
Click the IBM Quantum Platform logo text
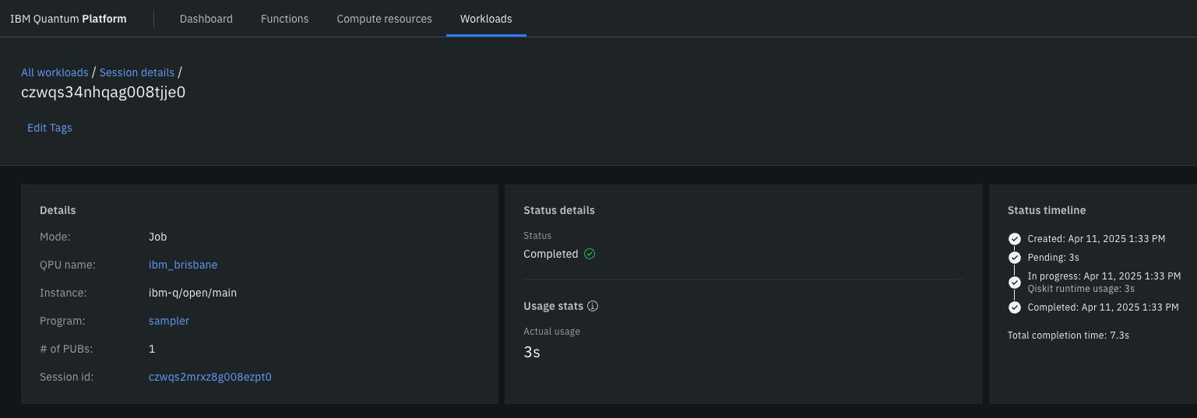[69, 19]
